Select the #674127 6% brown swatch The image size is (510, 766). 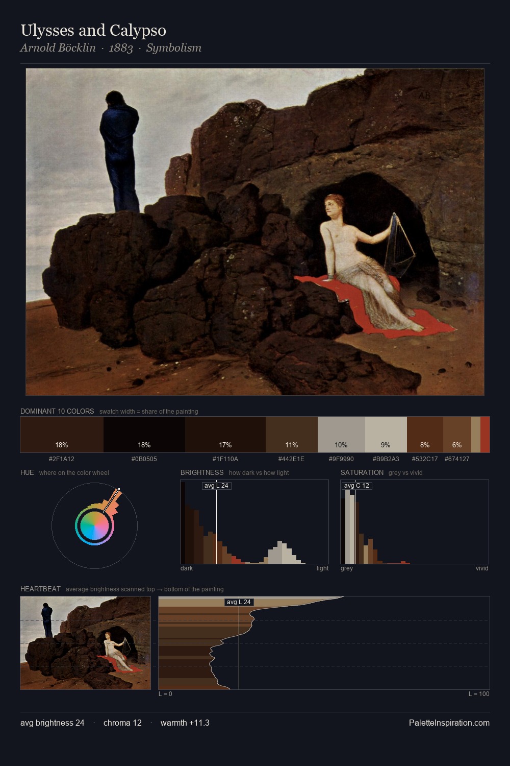click(x=457, y=435)
